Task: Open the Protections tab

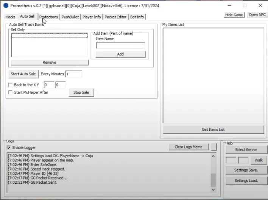Action: [48, 17]
